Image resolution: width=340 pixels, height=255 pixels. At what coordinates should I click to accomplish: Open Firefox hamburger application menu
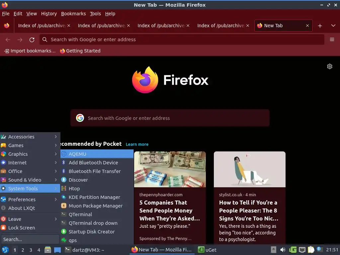pyautogui.click(x=332, y=40)
